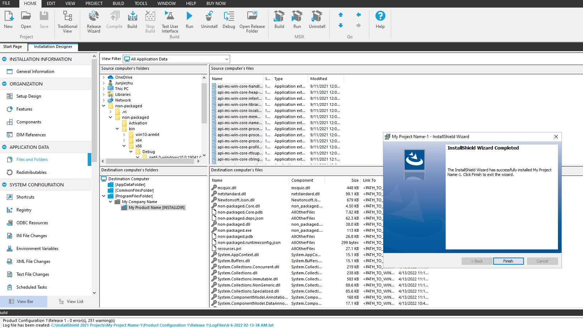Select the Installation Designer tab
583x328 pixels.
tap(53, 46)
